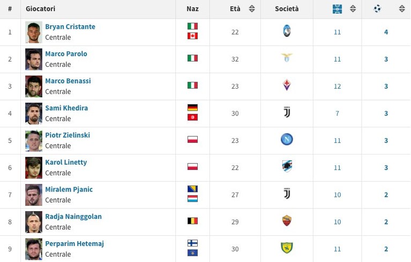Image resolution: width=411 pixels, height=262 pixels.
Task: Click the football pitch appearances column icon
Action: (337, 9)
